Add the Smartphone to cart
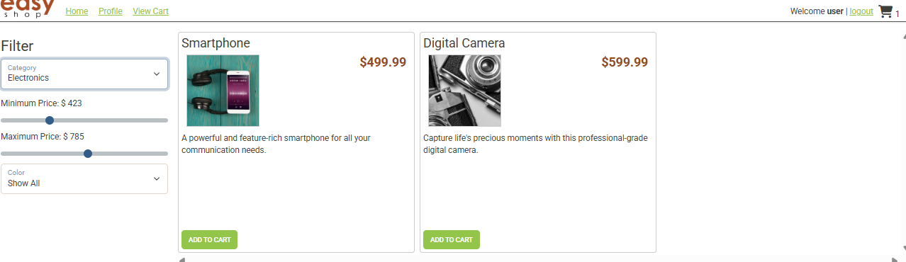This screenshot has width=906, height=262. coord(209,239)
